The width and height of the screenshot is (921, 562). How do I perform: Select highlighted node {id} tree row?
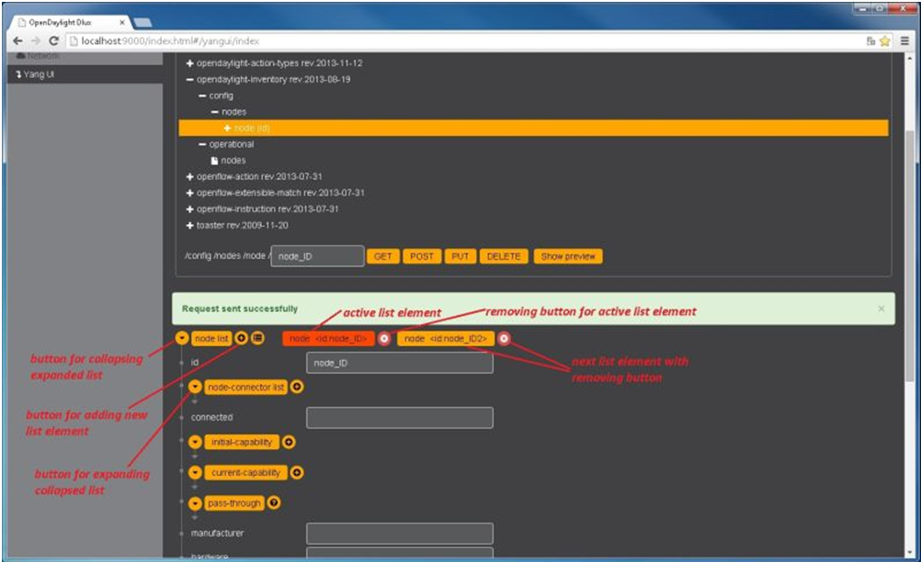[x=533, y=128]
